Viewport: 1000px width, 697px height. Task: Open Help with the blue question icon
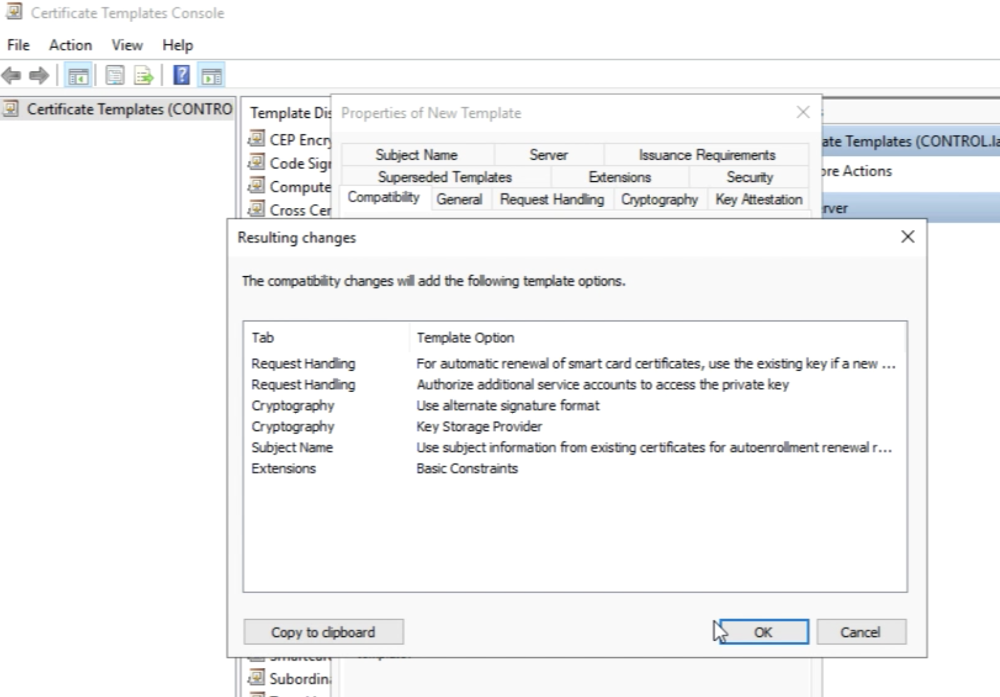click(x=181, y=76)
